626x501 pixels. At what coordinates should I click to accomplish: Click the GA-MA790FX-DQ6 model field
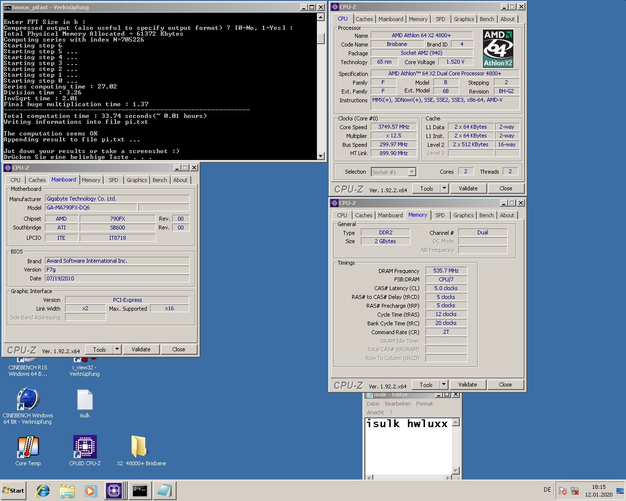91,207
